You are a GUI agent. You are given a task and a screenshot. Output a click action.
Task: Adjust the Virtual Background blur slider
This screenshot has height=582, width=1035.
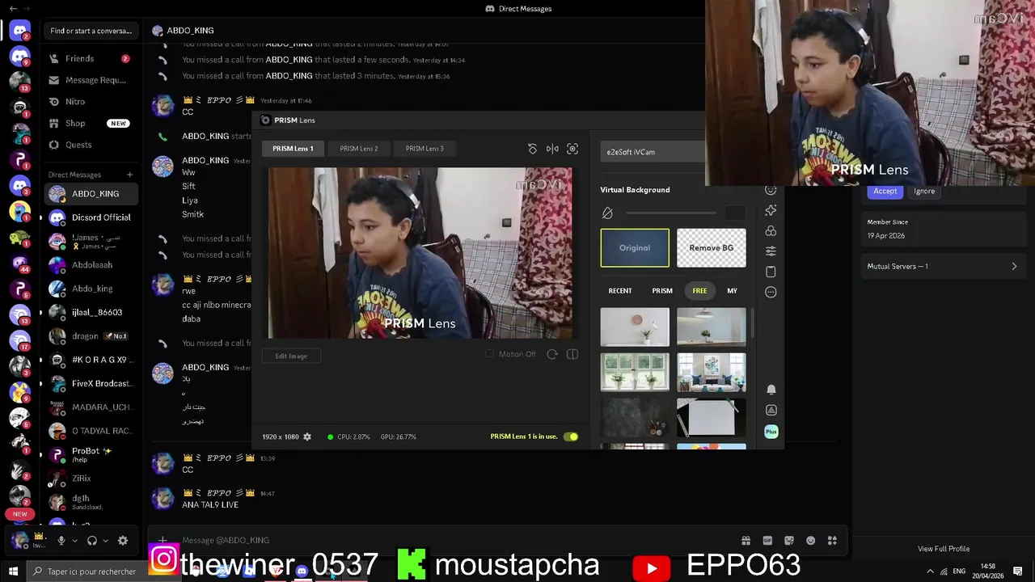click(x=671, y=213)
